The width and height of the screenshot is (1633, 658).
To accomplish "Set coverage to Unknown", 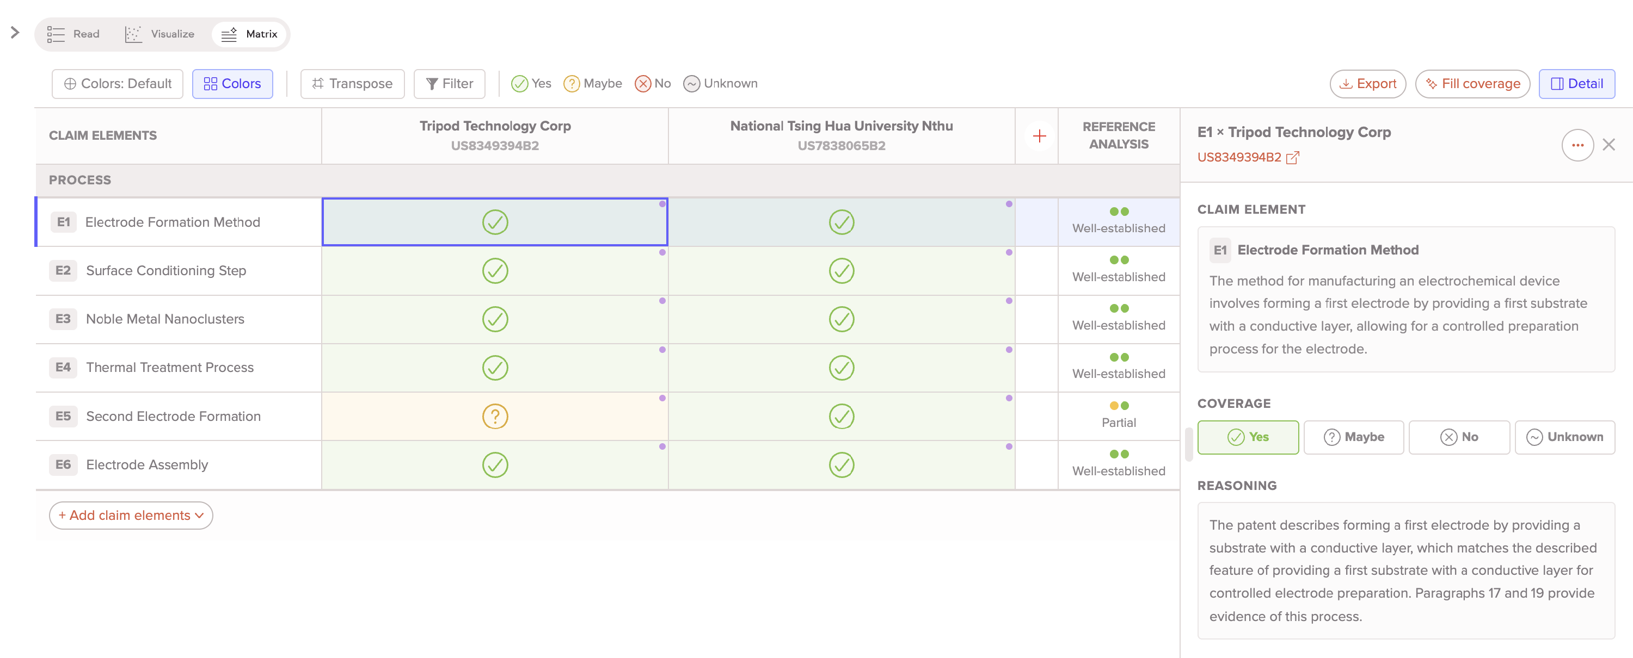I will [x=1564, y=437].
